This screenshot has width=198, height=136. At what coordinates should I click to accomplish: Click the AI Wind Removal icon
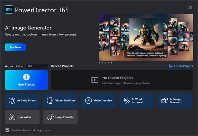[126, 101]
